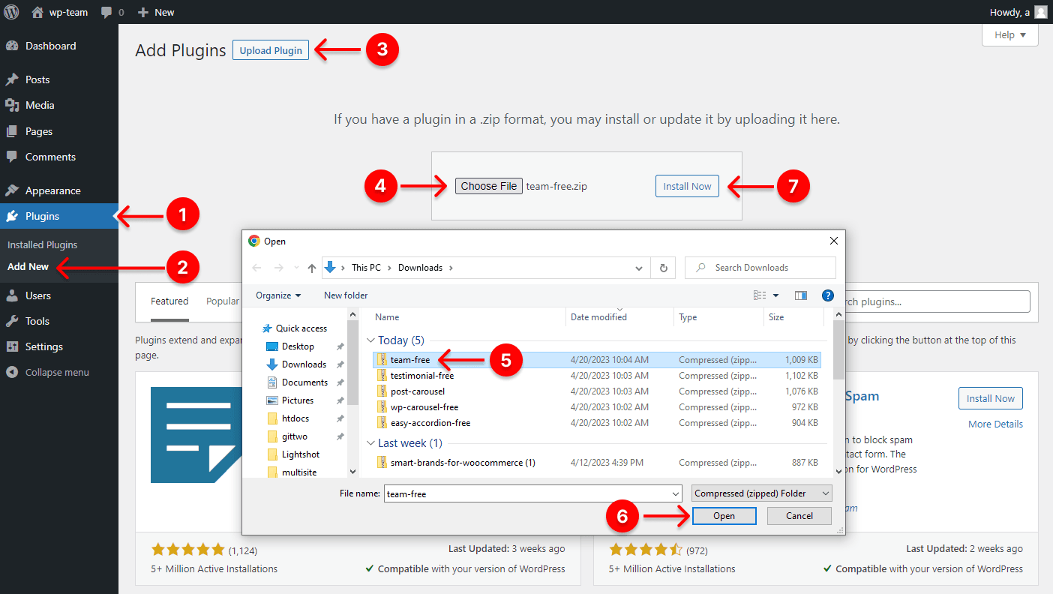Collapse the Today (5) group
1053x594 pixels.
click(x=371, y=340)
